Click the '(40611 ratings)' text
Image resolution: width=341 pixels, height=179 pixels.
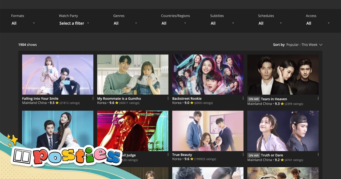(129, 103)
